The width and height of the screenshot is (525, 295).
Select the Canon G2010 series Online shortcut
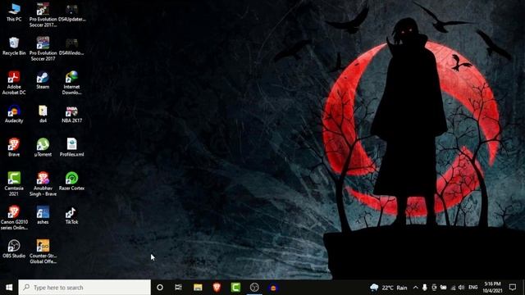point(14,217)
